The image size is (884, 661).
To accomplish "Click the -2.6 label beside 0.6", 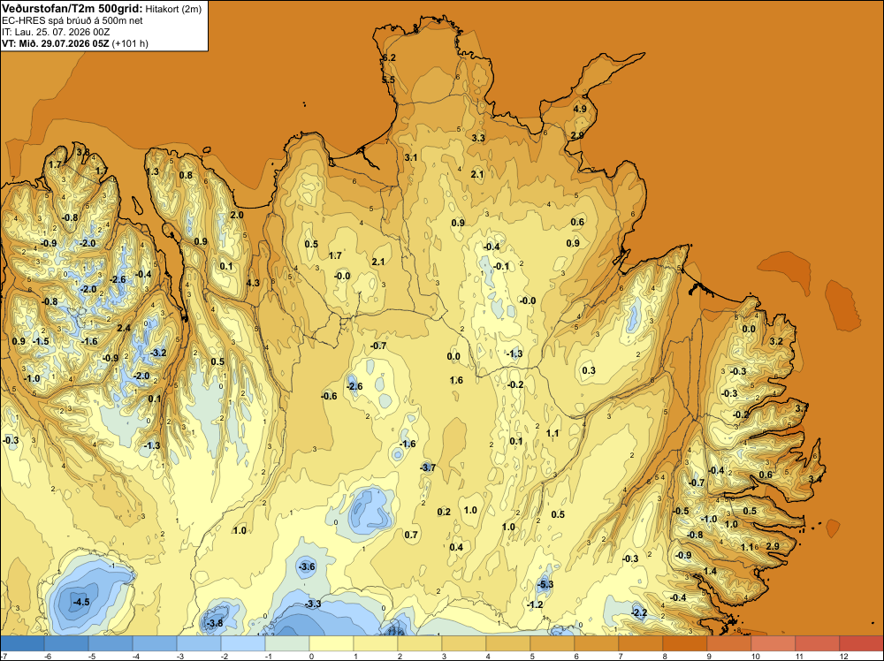I will (x=354, y=386).
